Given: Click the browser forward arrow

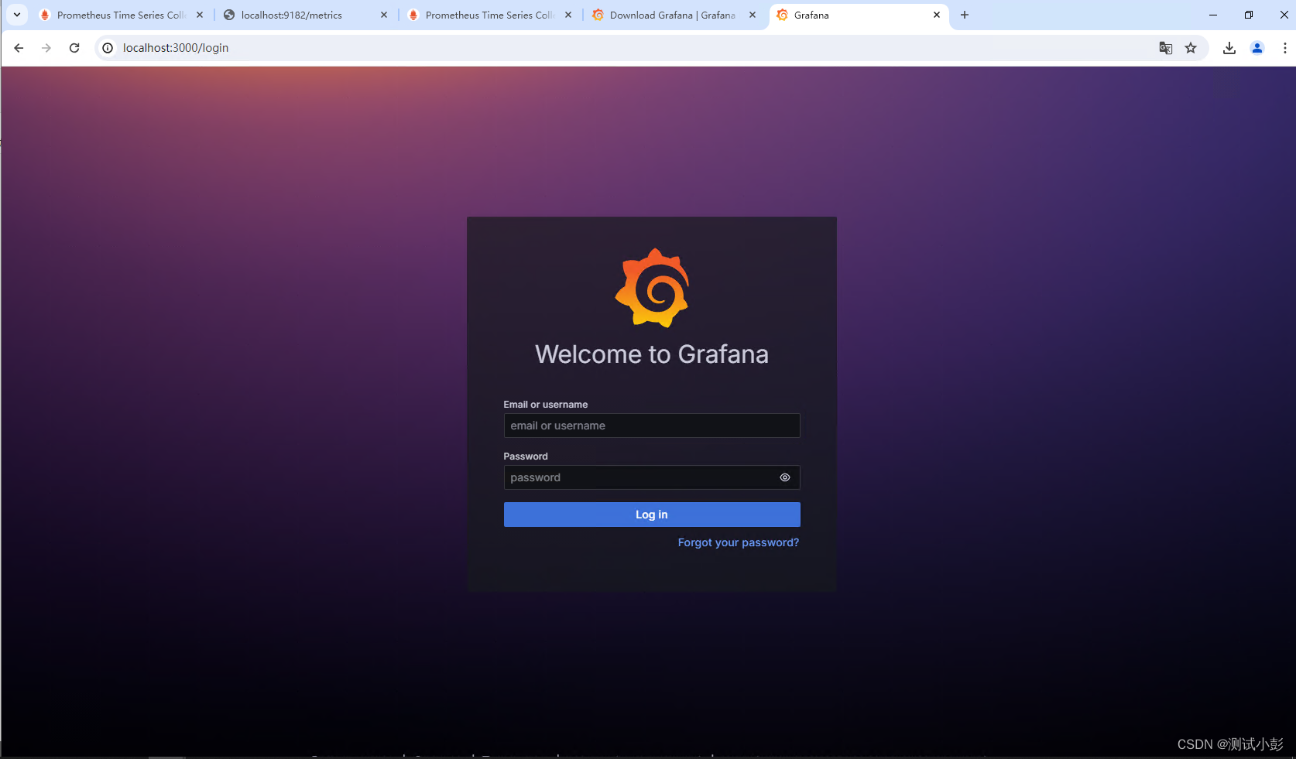Looking at the screenshot, I should click(46, 48).
